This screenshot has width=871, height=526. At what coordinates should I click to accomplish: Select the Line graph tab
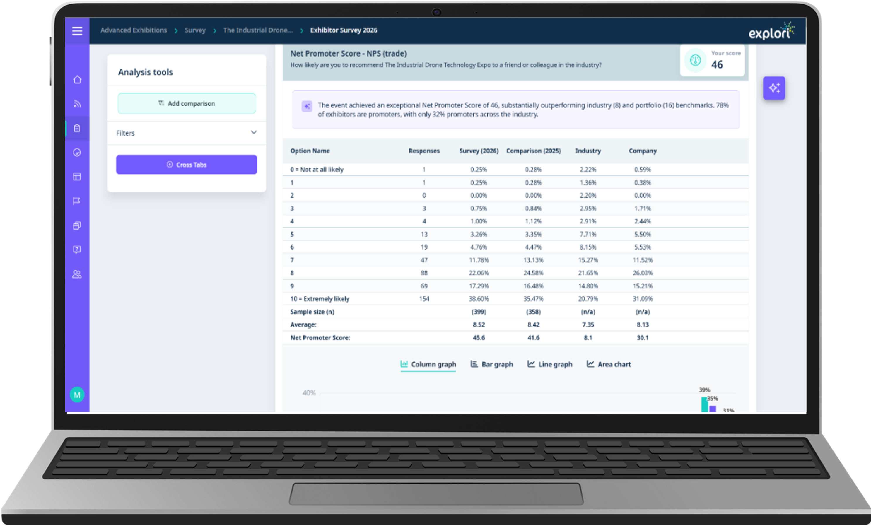coord(549,364)
